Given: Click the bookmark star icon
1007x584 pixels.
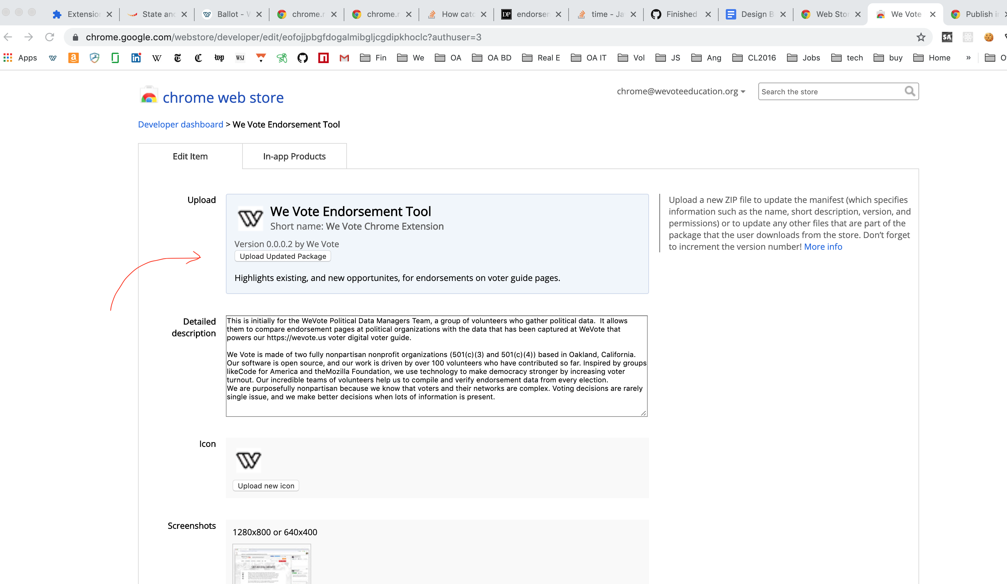Looking at the screenshot, I should [921, 37].
